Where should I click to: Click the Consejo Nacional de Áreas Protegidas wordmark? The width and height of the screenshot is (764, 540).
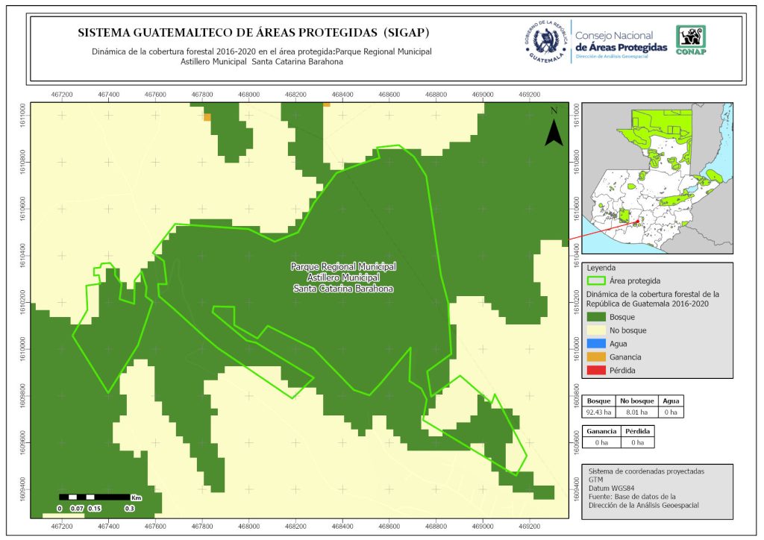[621, 42]
